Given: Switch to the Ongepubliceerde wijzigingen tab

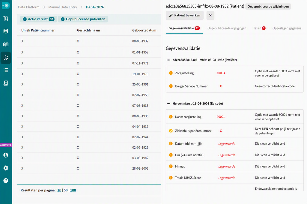Looking at the screenshot, I should 227,28.
